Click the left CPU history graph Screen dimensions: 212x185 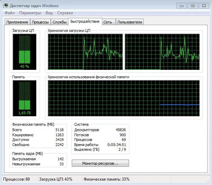pos(85,52)
